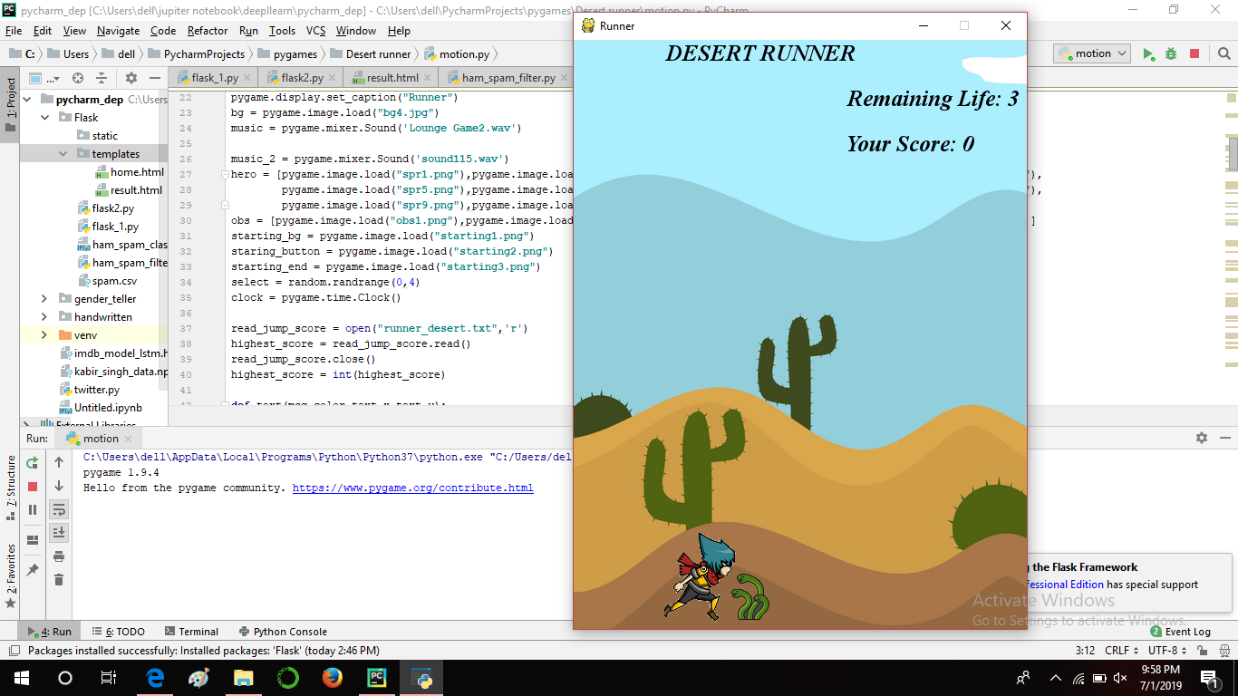Print console output with the printer icon

[59, 556]
